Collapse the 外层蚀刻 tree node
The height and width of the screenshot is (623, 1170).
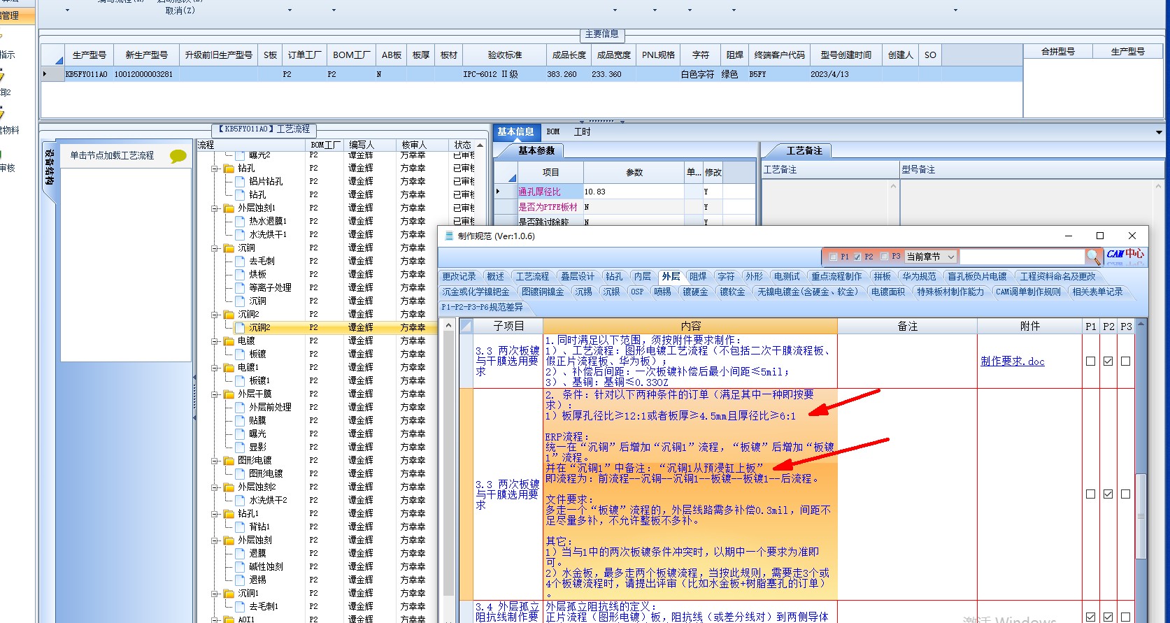[x=215, y=540]
